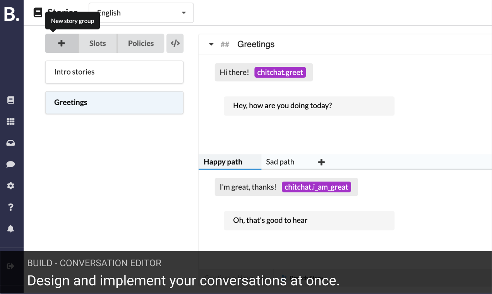Open the grid icon in left sidebar
492x294 pixels.
(x=11, y=122)
